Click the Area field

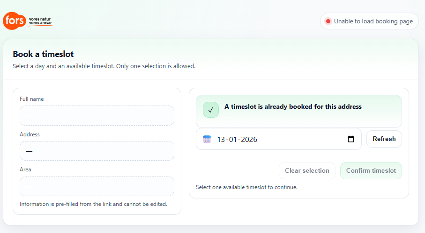tap(97, 186)
